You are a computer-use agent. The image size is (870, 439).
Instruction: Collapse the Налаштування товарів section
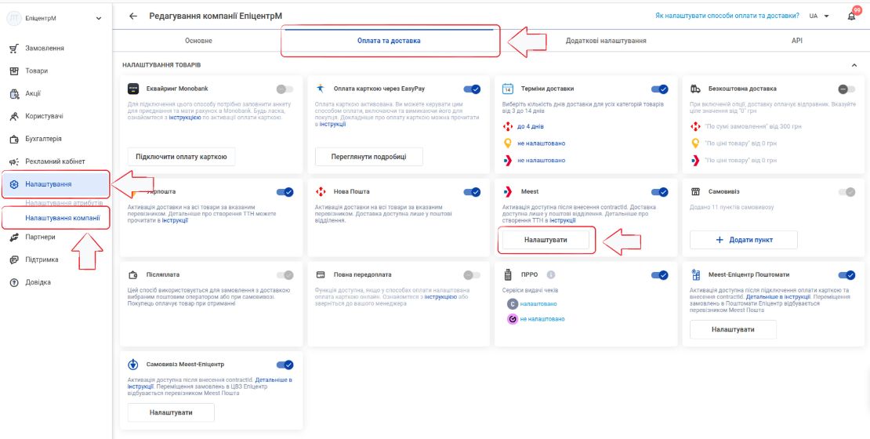point(854,66)
